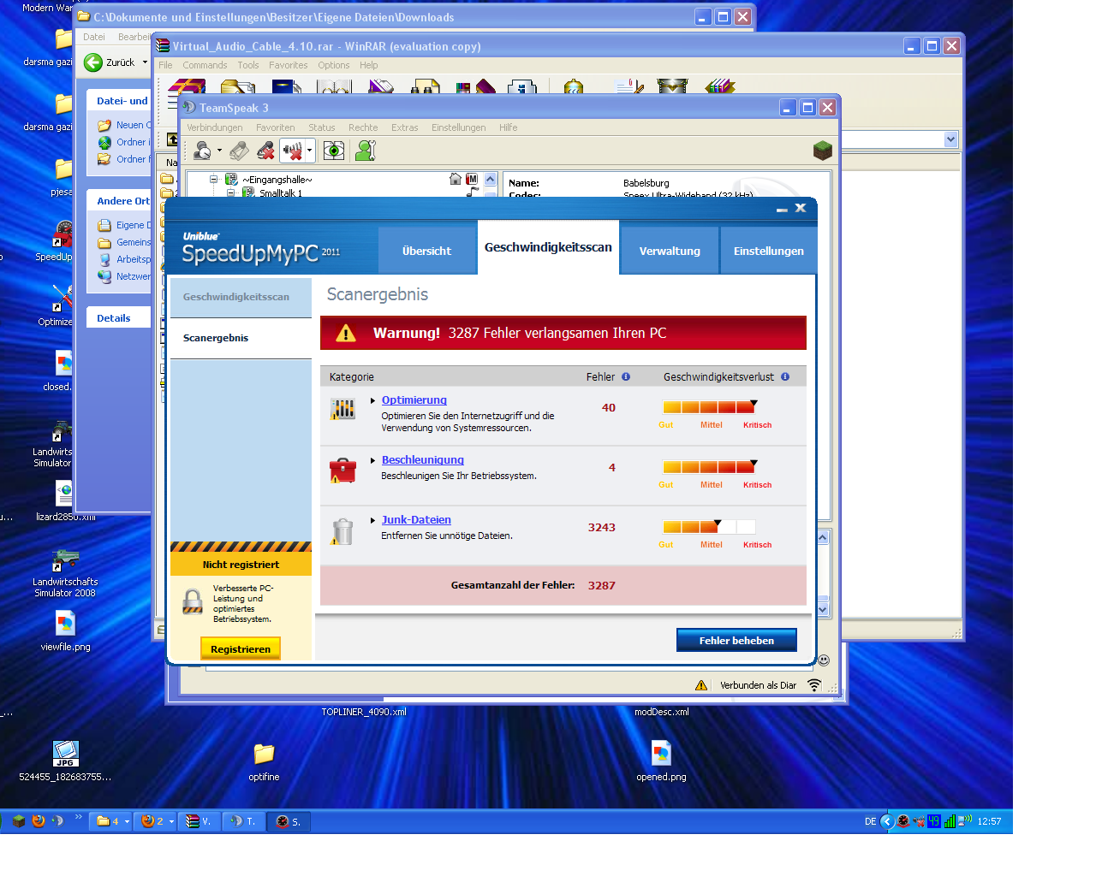This screenshot has width=1096, height=876.
Task: Click the Optimierung equalizer icon
Action: (342, 409)
